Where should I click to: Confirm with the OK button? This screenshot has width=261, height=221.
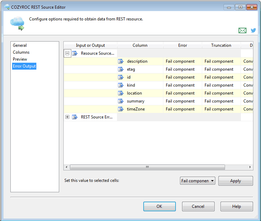pos(160,206)
